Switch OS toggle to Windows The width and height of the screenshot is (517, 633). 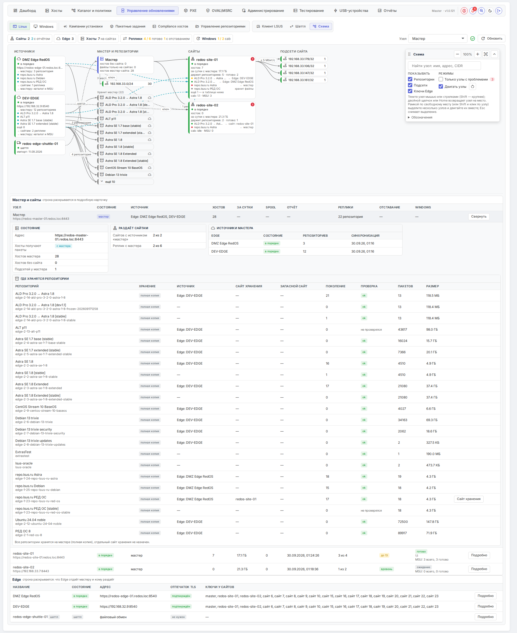click(x=43, y=26)
